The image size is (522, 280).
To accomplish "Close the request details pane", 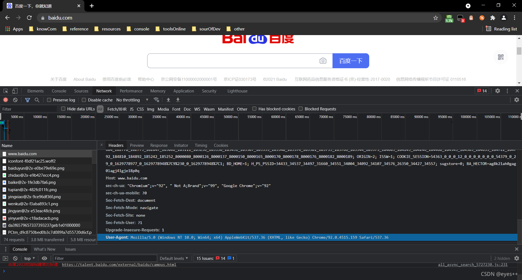I will tap(101, 145).
